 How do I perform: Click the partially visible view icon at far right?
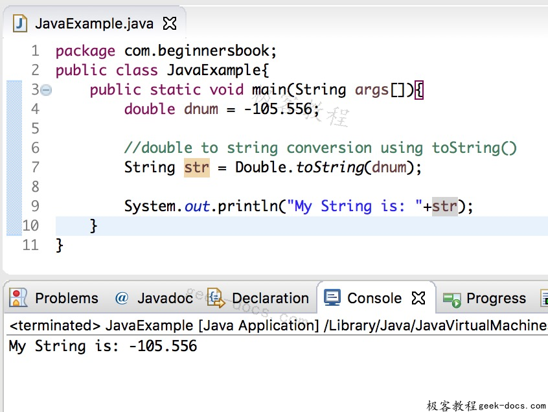click(x=544, y=298)
